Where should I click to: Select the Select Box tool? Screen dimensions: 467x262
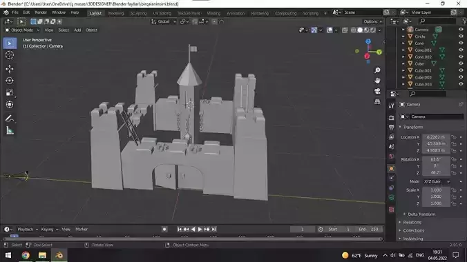10,43
